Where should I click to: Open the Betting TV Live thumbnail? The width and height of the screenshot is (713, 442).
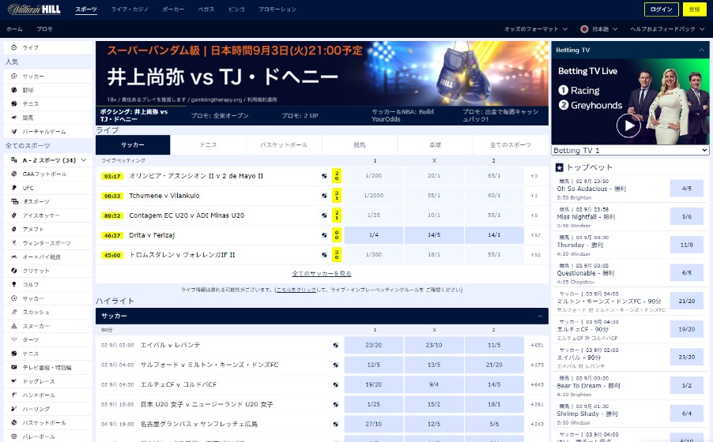tap(630, 102)
